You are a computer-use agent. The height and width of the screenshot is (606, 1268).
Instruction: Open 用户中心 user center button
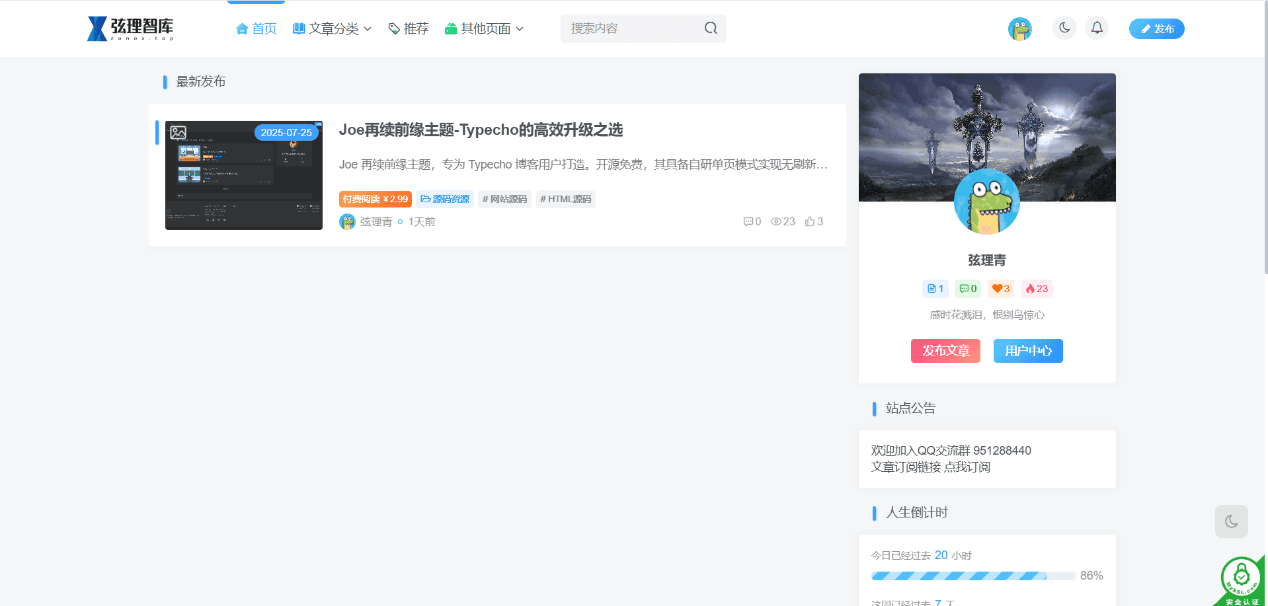tap(1027, 351)
